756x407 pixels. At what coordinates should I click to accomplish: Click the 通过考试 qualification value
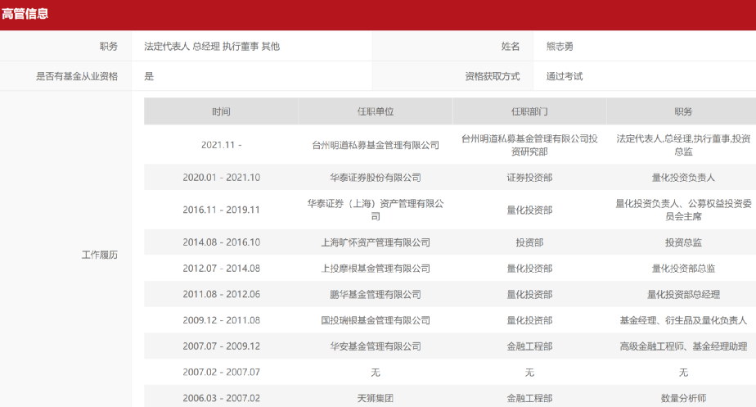click(565, 76)
